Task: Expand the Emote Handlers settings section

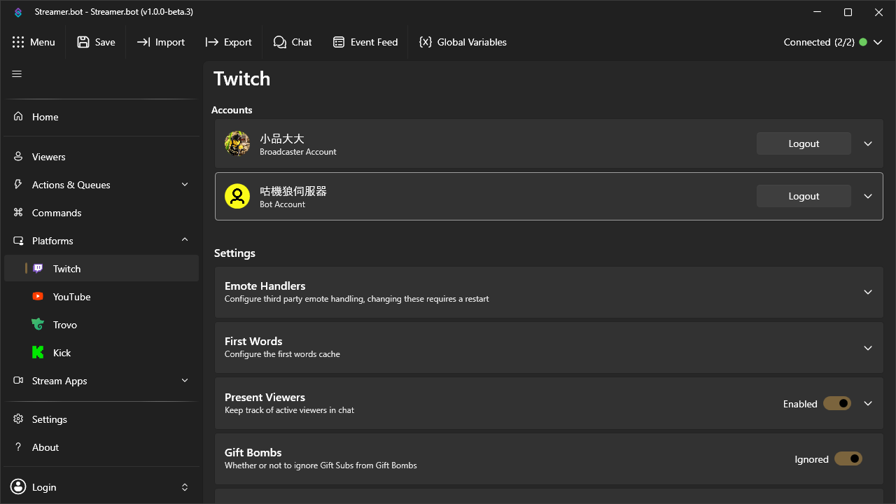Action: 867,292
